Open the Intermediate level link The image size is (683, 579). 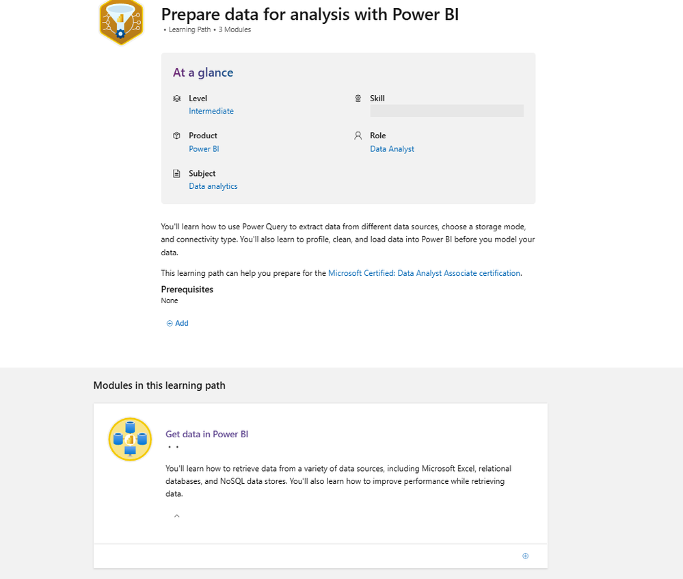tap(211, 111)
